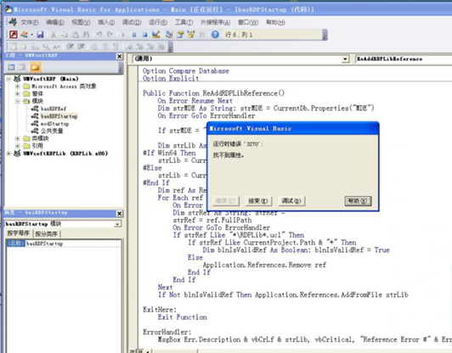Open basRDPStartup 模块 dropdown in properties panel

click(117, 224)
